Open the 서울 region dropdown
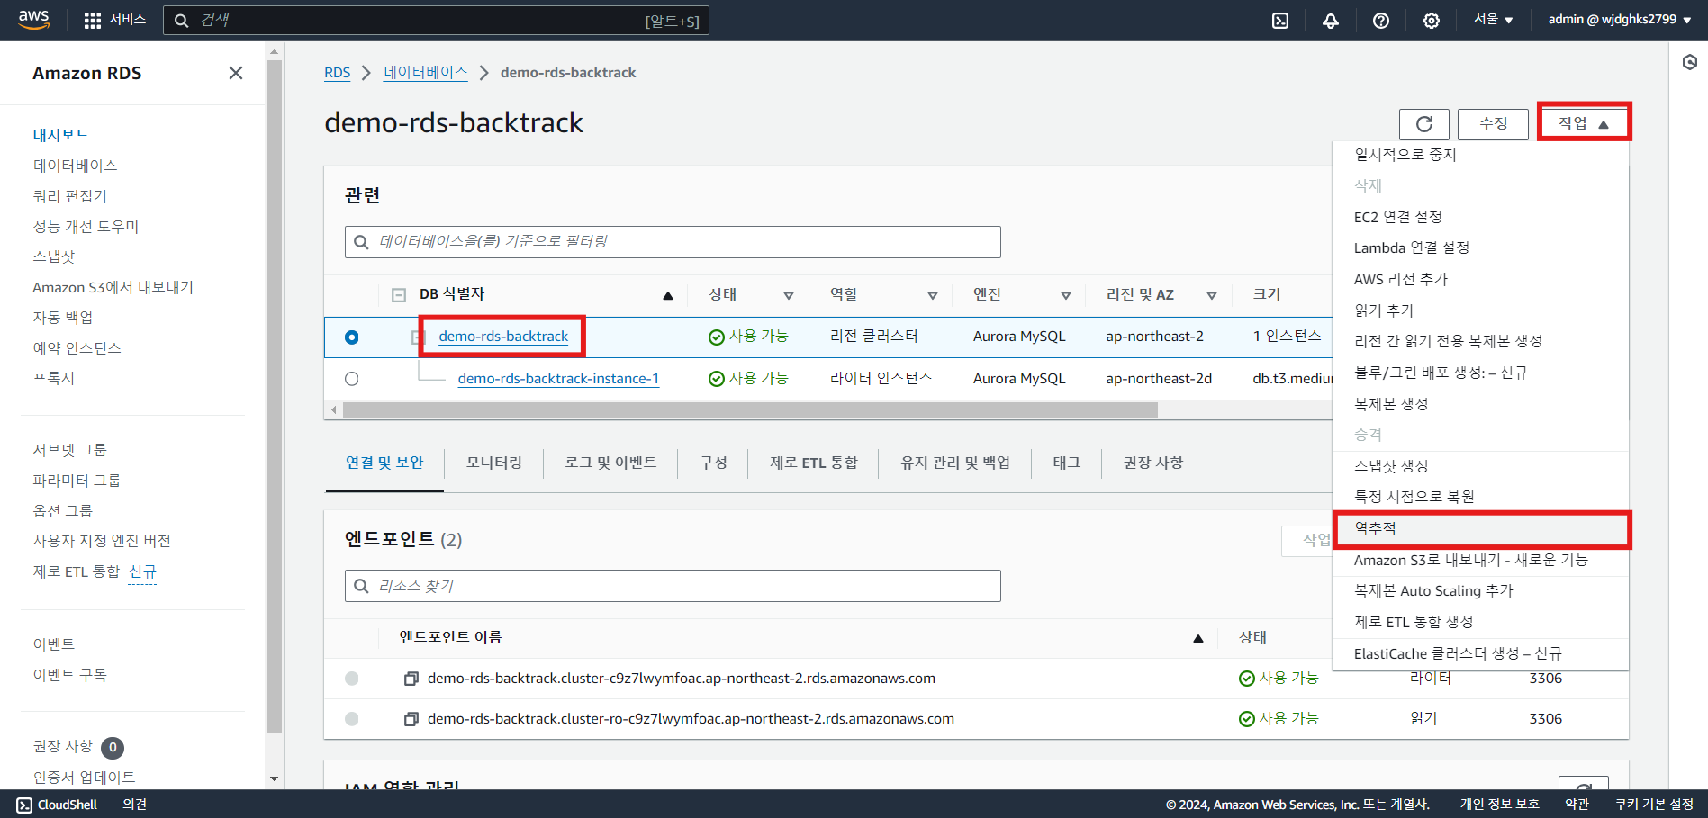This screenshot has height=818, width=1708. pos(1493,20)
